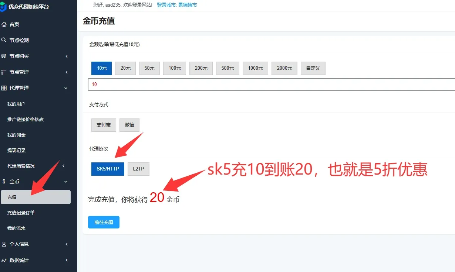The image size is (455, 272).
Task: Click the 登录城市: 景德镇市 link
Action: click(x=177, y=5)
